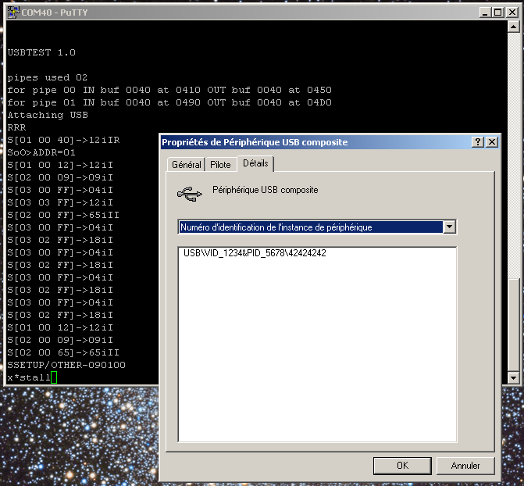Click the USB symbol icon in the dialog

pos(188,191)
